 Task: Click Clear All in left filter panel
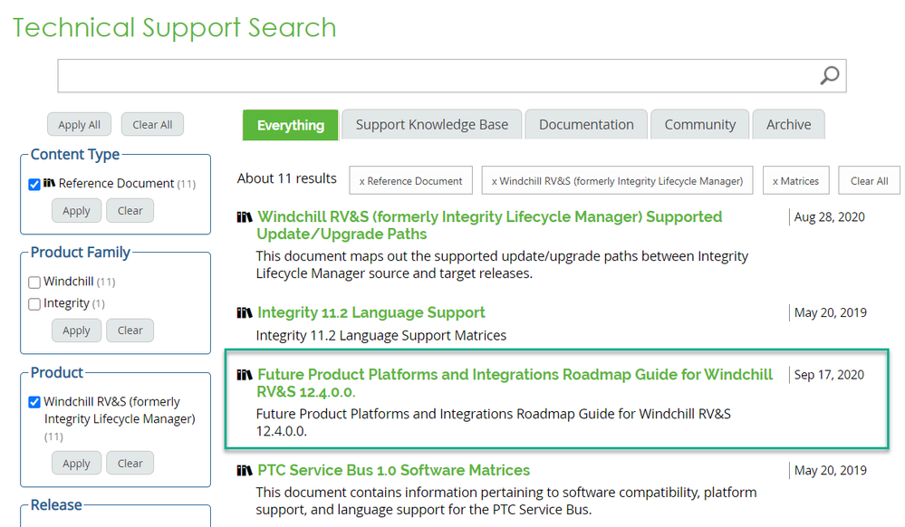[x=152, y=125]
